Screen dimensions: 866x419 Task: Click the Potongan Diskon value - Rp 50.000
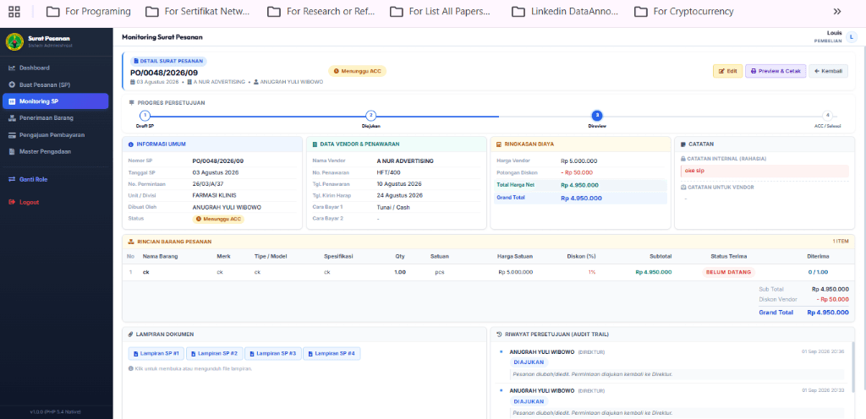577,172
